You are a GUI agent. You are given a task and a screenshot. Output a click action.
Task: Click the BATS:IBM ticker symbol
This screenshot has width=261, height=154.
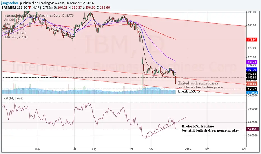10,8
